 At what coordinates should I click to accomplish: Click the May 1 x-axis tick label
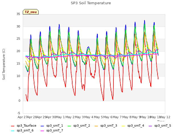point(60,117)
